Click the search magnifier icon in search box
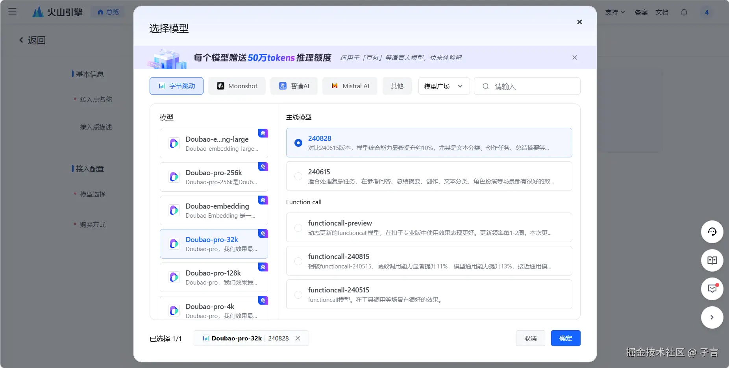This screenshot has height=368, width=729. point(485,86)
